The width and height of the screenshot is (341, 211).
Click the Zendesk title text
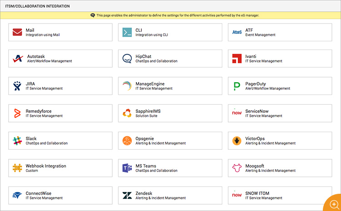pyautogui.click(x=144, y=193)
